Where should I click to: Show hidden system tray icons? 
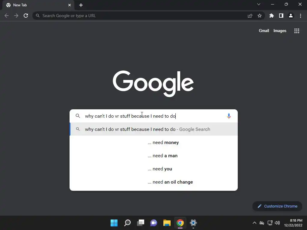[255, 223]
